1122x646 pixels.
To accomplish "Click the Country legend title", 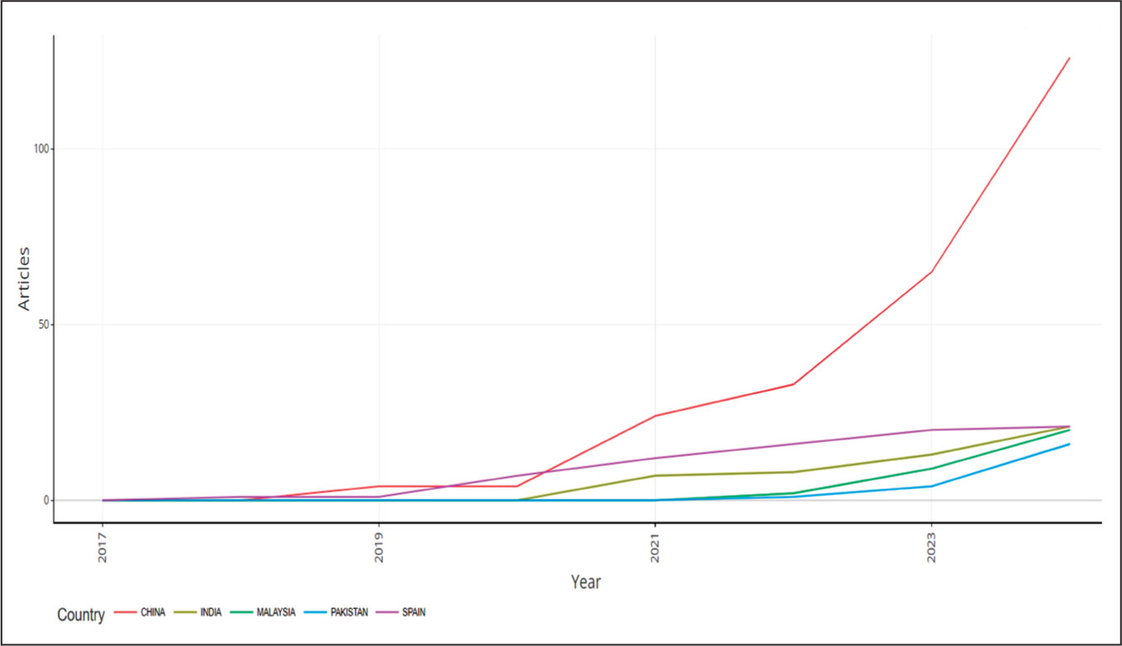I will [80, 615].
